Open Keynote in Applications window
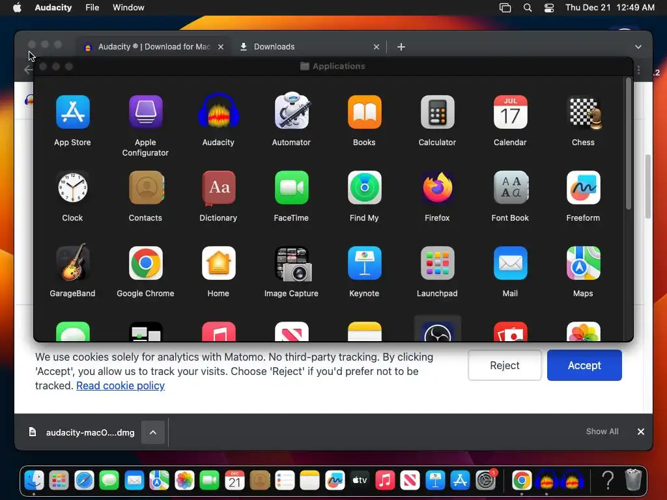This screenshot has height=500, width=667. (365, 263)
